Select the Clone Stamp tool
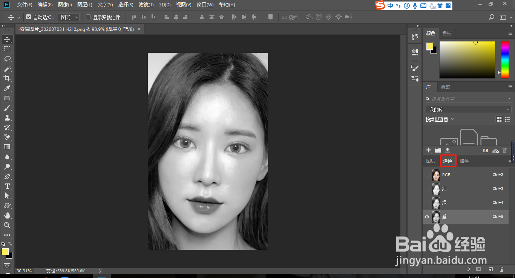 coord(7,118)
